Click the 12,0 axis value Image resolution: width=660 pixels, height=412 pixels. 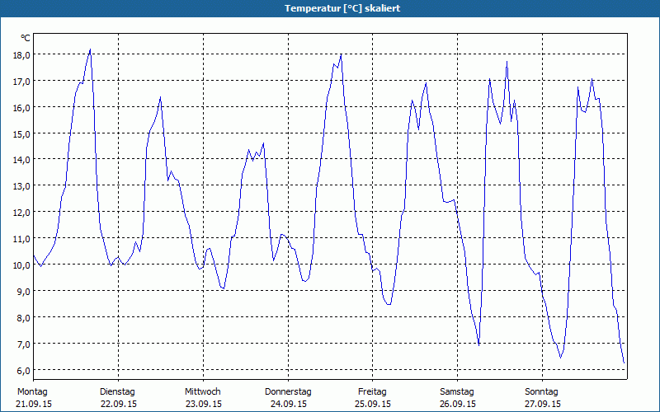(x=21, y=213)
